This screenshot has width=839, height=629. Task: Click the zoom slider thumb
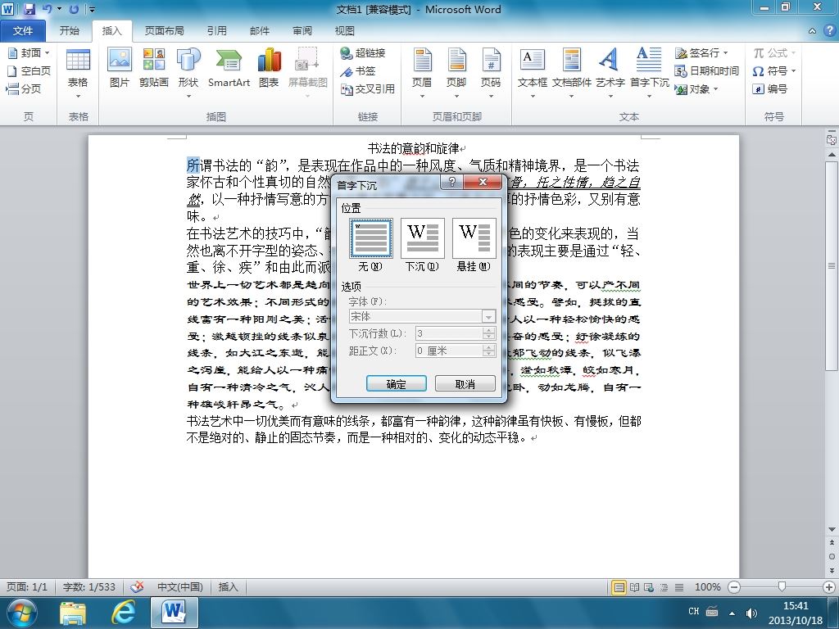[x=782, y=587]
